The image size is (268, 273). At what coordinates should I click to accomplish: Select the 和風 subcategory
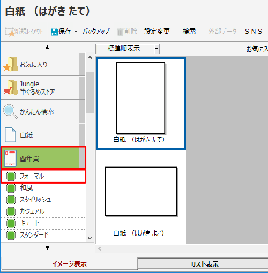tap(43, 188)
